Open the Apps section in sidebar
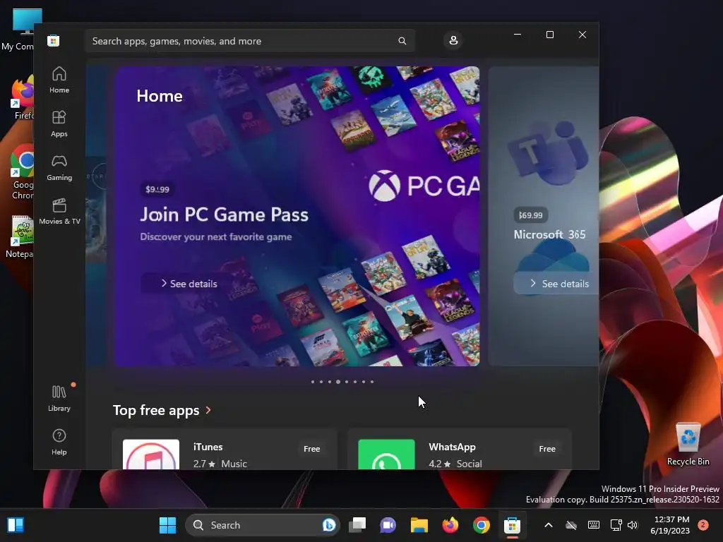The image size is (723, 542). pyautogui.click(x=59, y=124)
